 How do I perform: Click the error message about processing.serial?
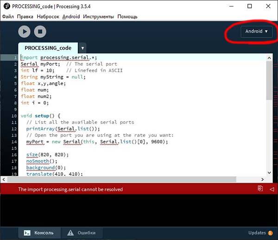[x=70, y=190]
